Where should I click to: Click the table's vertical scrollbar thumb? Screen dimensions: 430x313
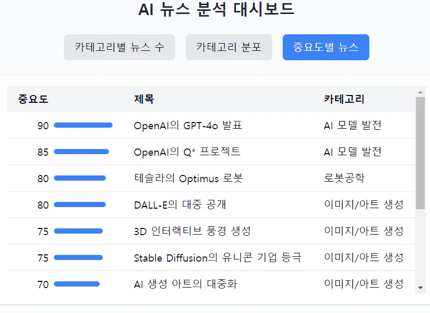point(420,153)
